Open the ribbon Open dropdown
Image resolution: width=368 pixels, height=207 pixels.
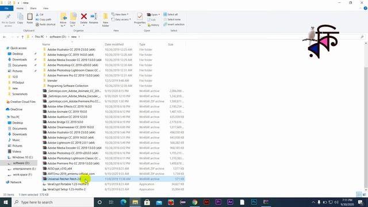point(154,14)
